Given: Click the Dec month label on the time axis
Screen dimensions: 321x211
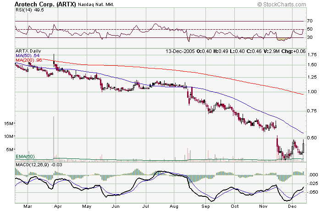Looking at the screenshot, I should pyautogui.click(x=293, y=206).
